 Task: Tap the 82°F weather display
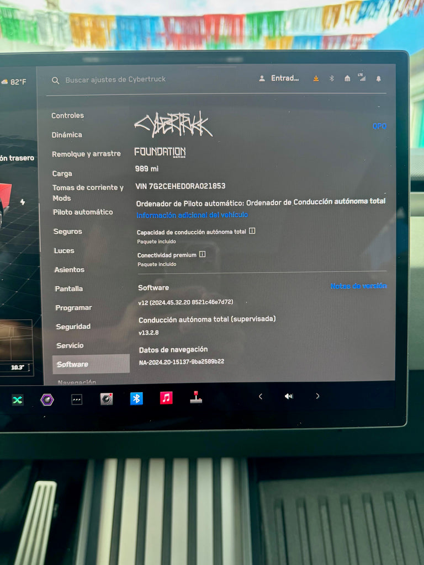(14, 82)
